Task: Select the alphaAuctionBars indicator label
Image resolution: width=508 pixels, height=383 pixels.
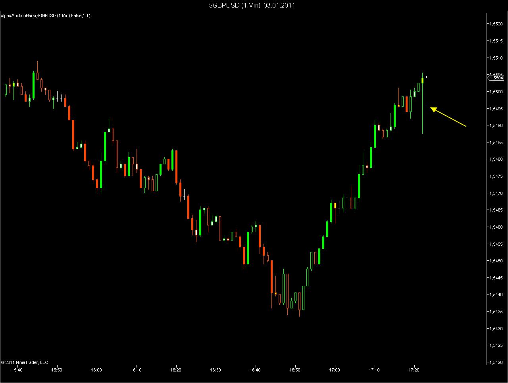Action: [x=45, y=15]
